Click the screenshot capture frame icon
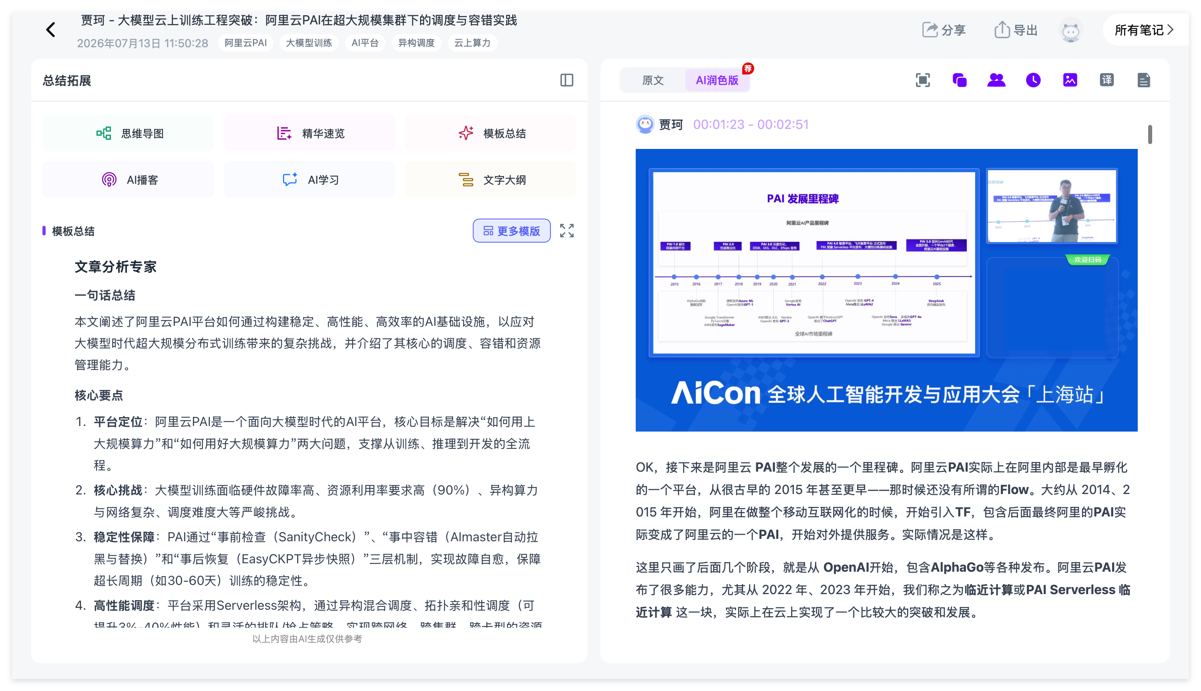This screenshot has height=691, width=1201. coord(922,80)
